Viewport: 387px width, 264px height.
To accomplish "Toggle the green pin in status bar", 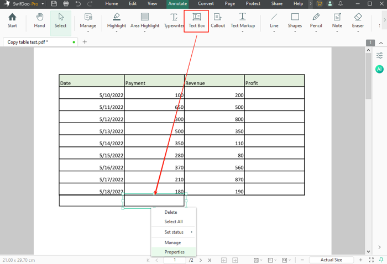I will [x=381, y=260].
